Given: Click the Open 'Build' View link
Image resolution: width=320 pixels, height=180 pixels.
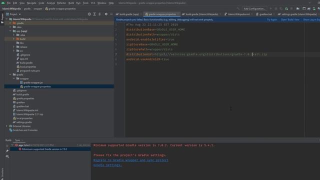Looking at the screenshot, I should coord(290,20).
